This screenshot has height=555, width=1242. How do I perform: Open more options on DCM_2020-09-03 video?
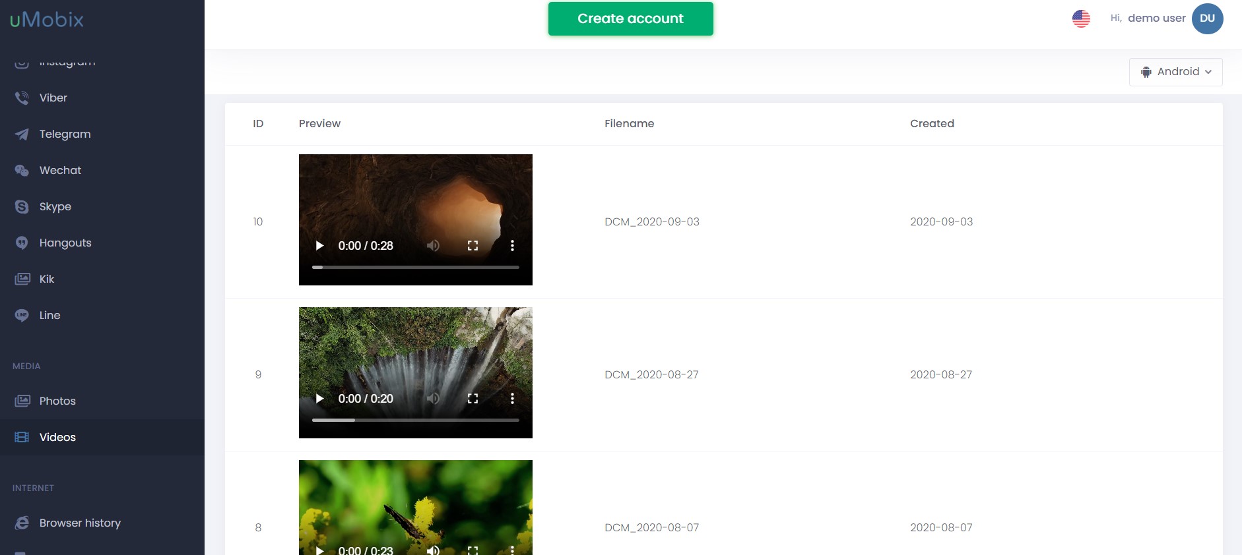(512, 246)
